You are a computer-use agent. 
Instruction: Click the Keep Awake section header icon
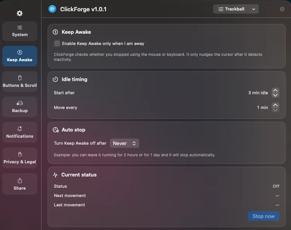click(x=55, y=32)
